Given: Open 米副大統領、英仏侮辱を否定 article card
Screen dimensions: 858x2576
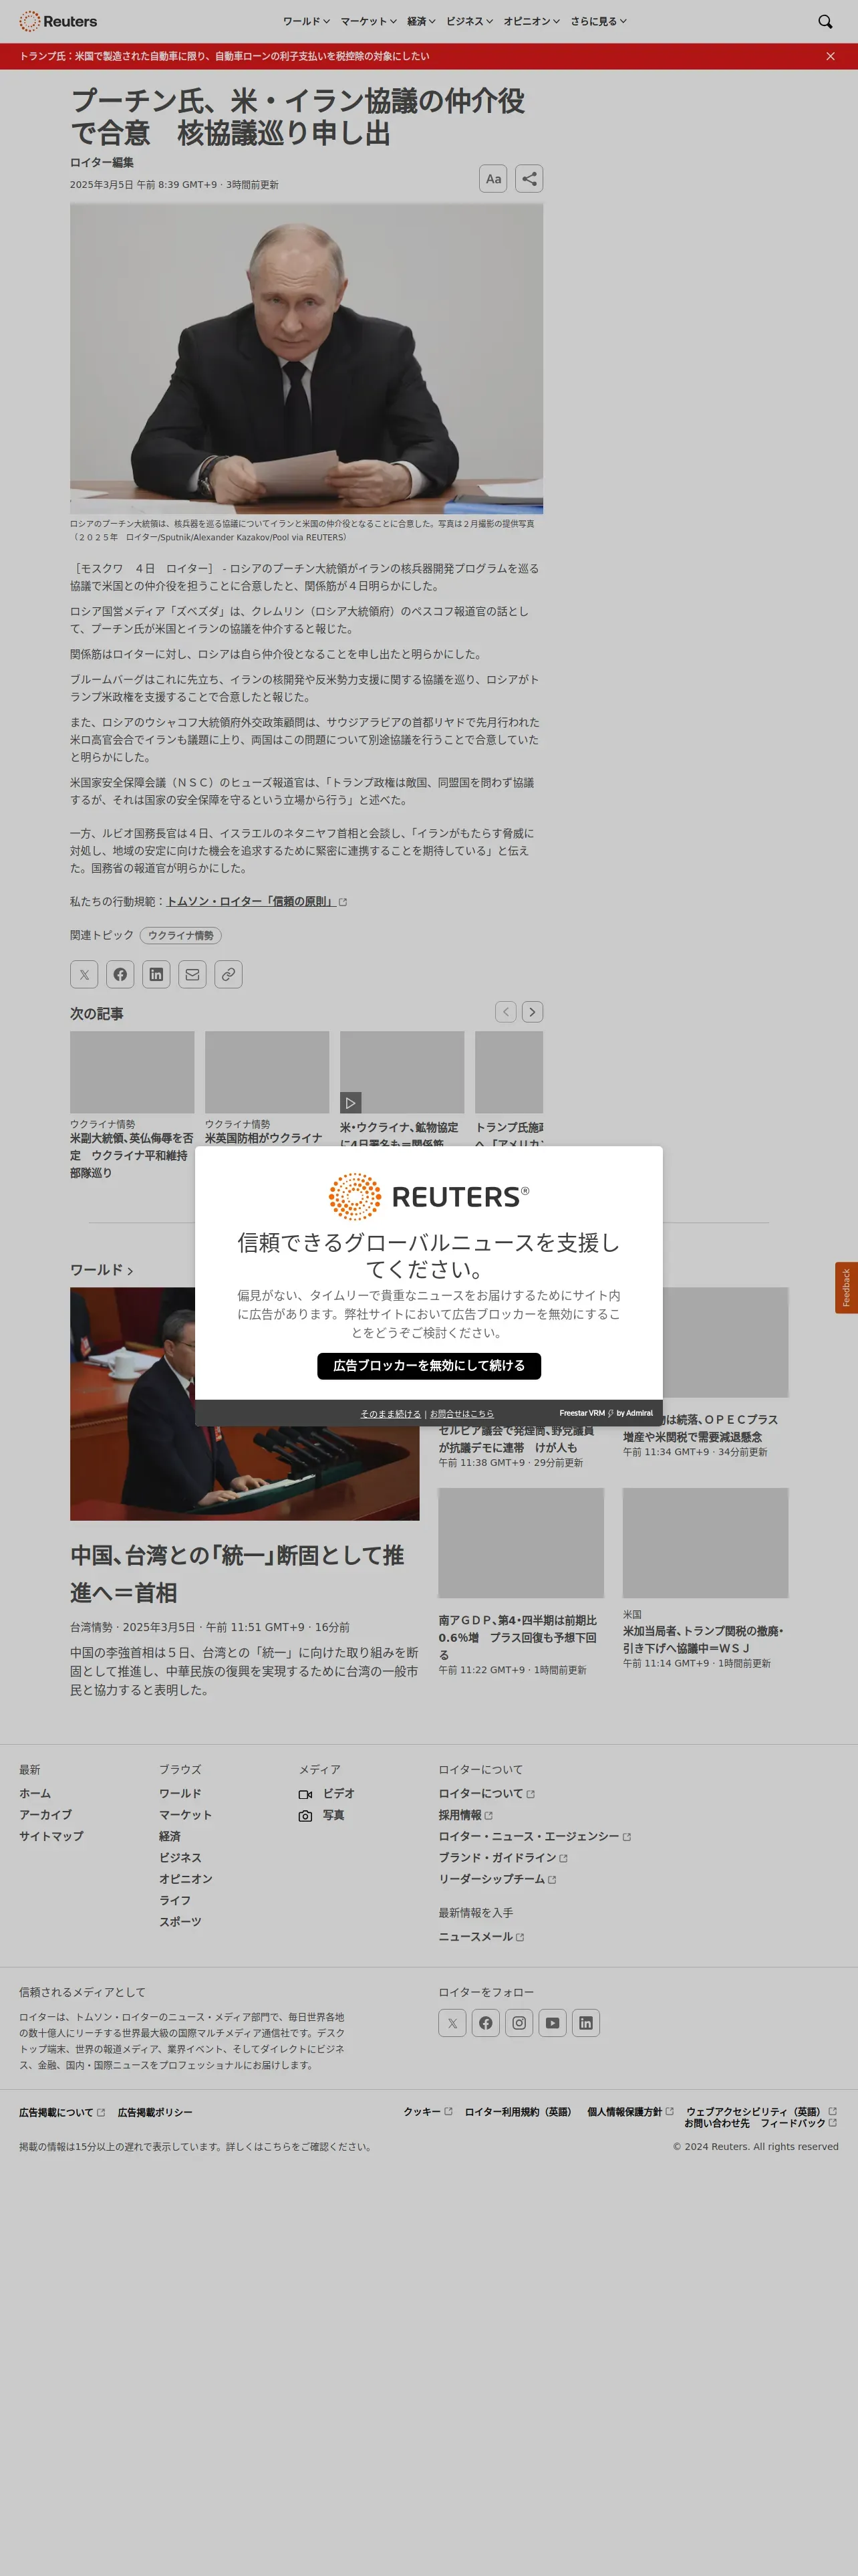Looking at the screenshot, I should click(132, 1105).
